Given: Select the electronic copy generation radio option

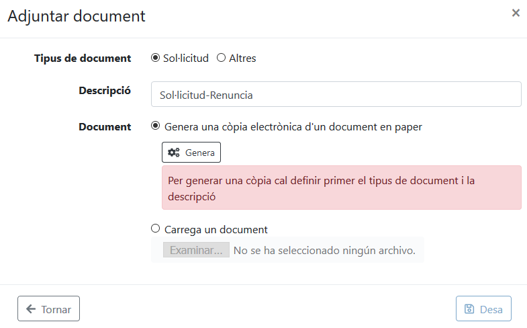Looking at the screenshot, I should tap(156, 126).
